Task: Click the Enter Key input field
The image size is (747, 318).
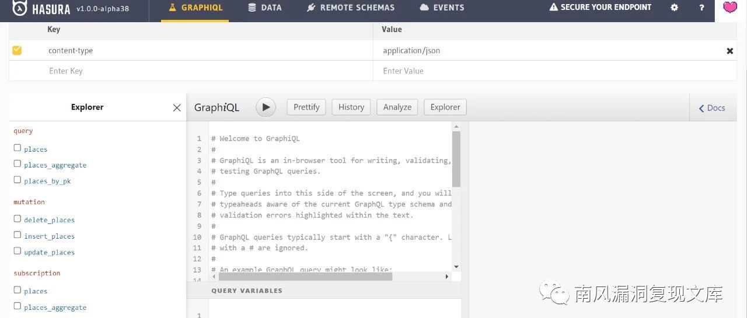Action: [x=191, y=71]
